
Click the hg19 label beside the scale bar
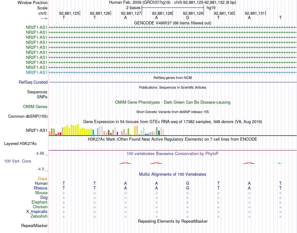tap(211, 8)
